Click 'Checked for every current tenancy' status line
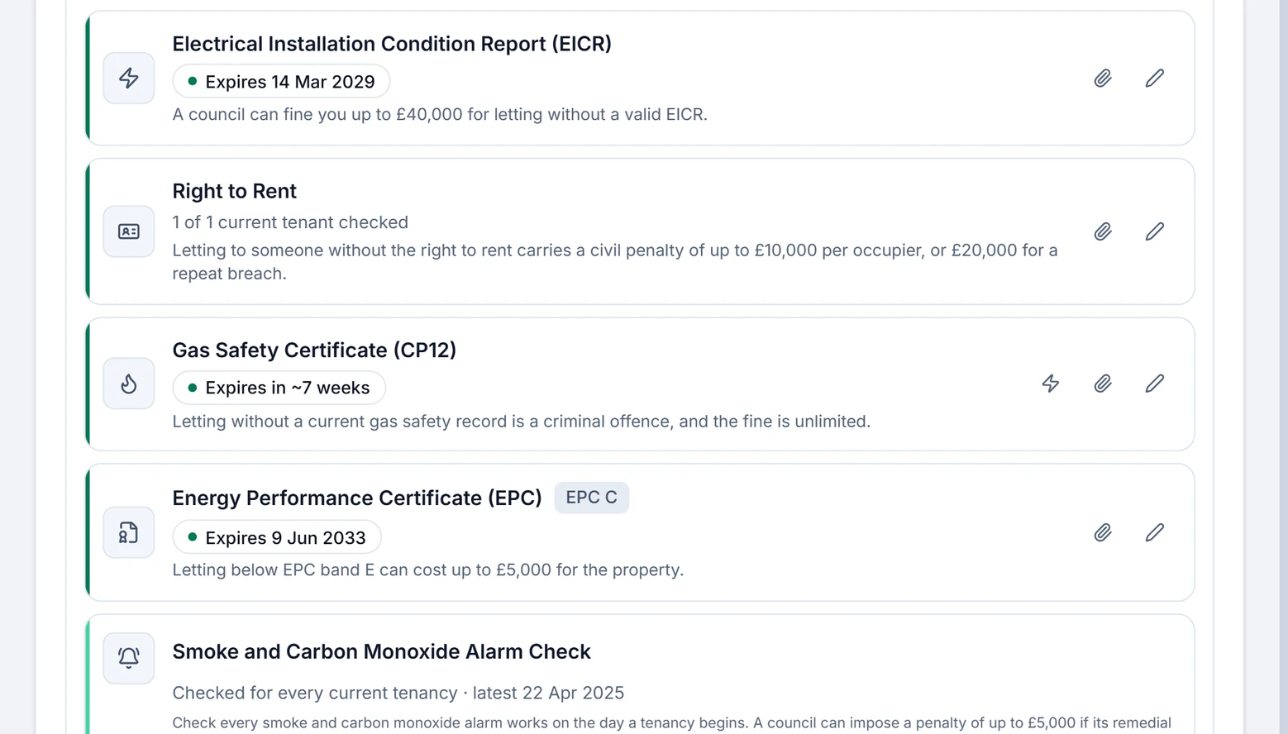The width and height of the screenshot is (1288, 734). 398,693
